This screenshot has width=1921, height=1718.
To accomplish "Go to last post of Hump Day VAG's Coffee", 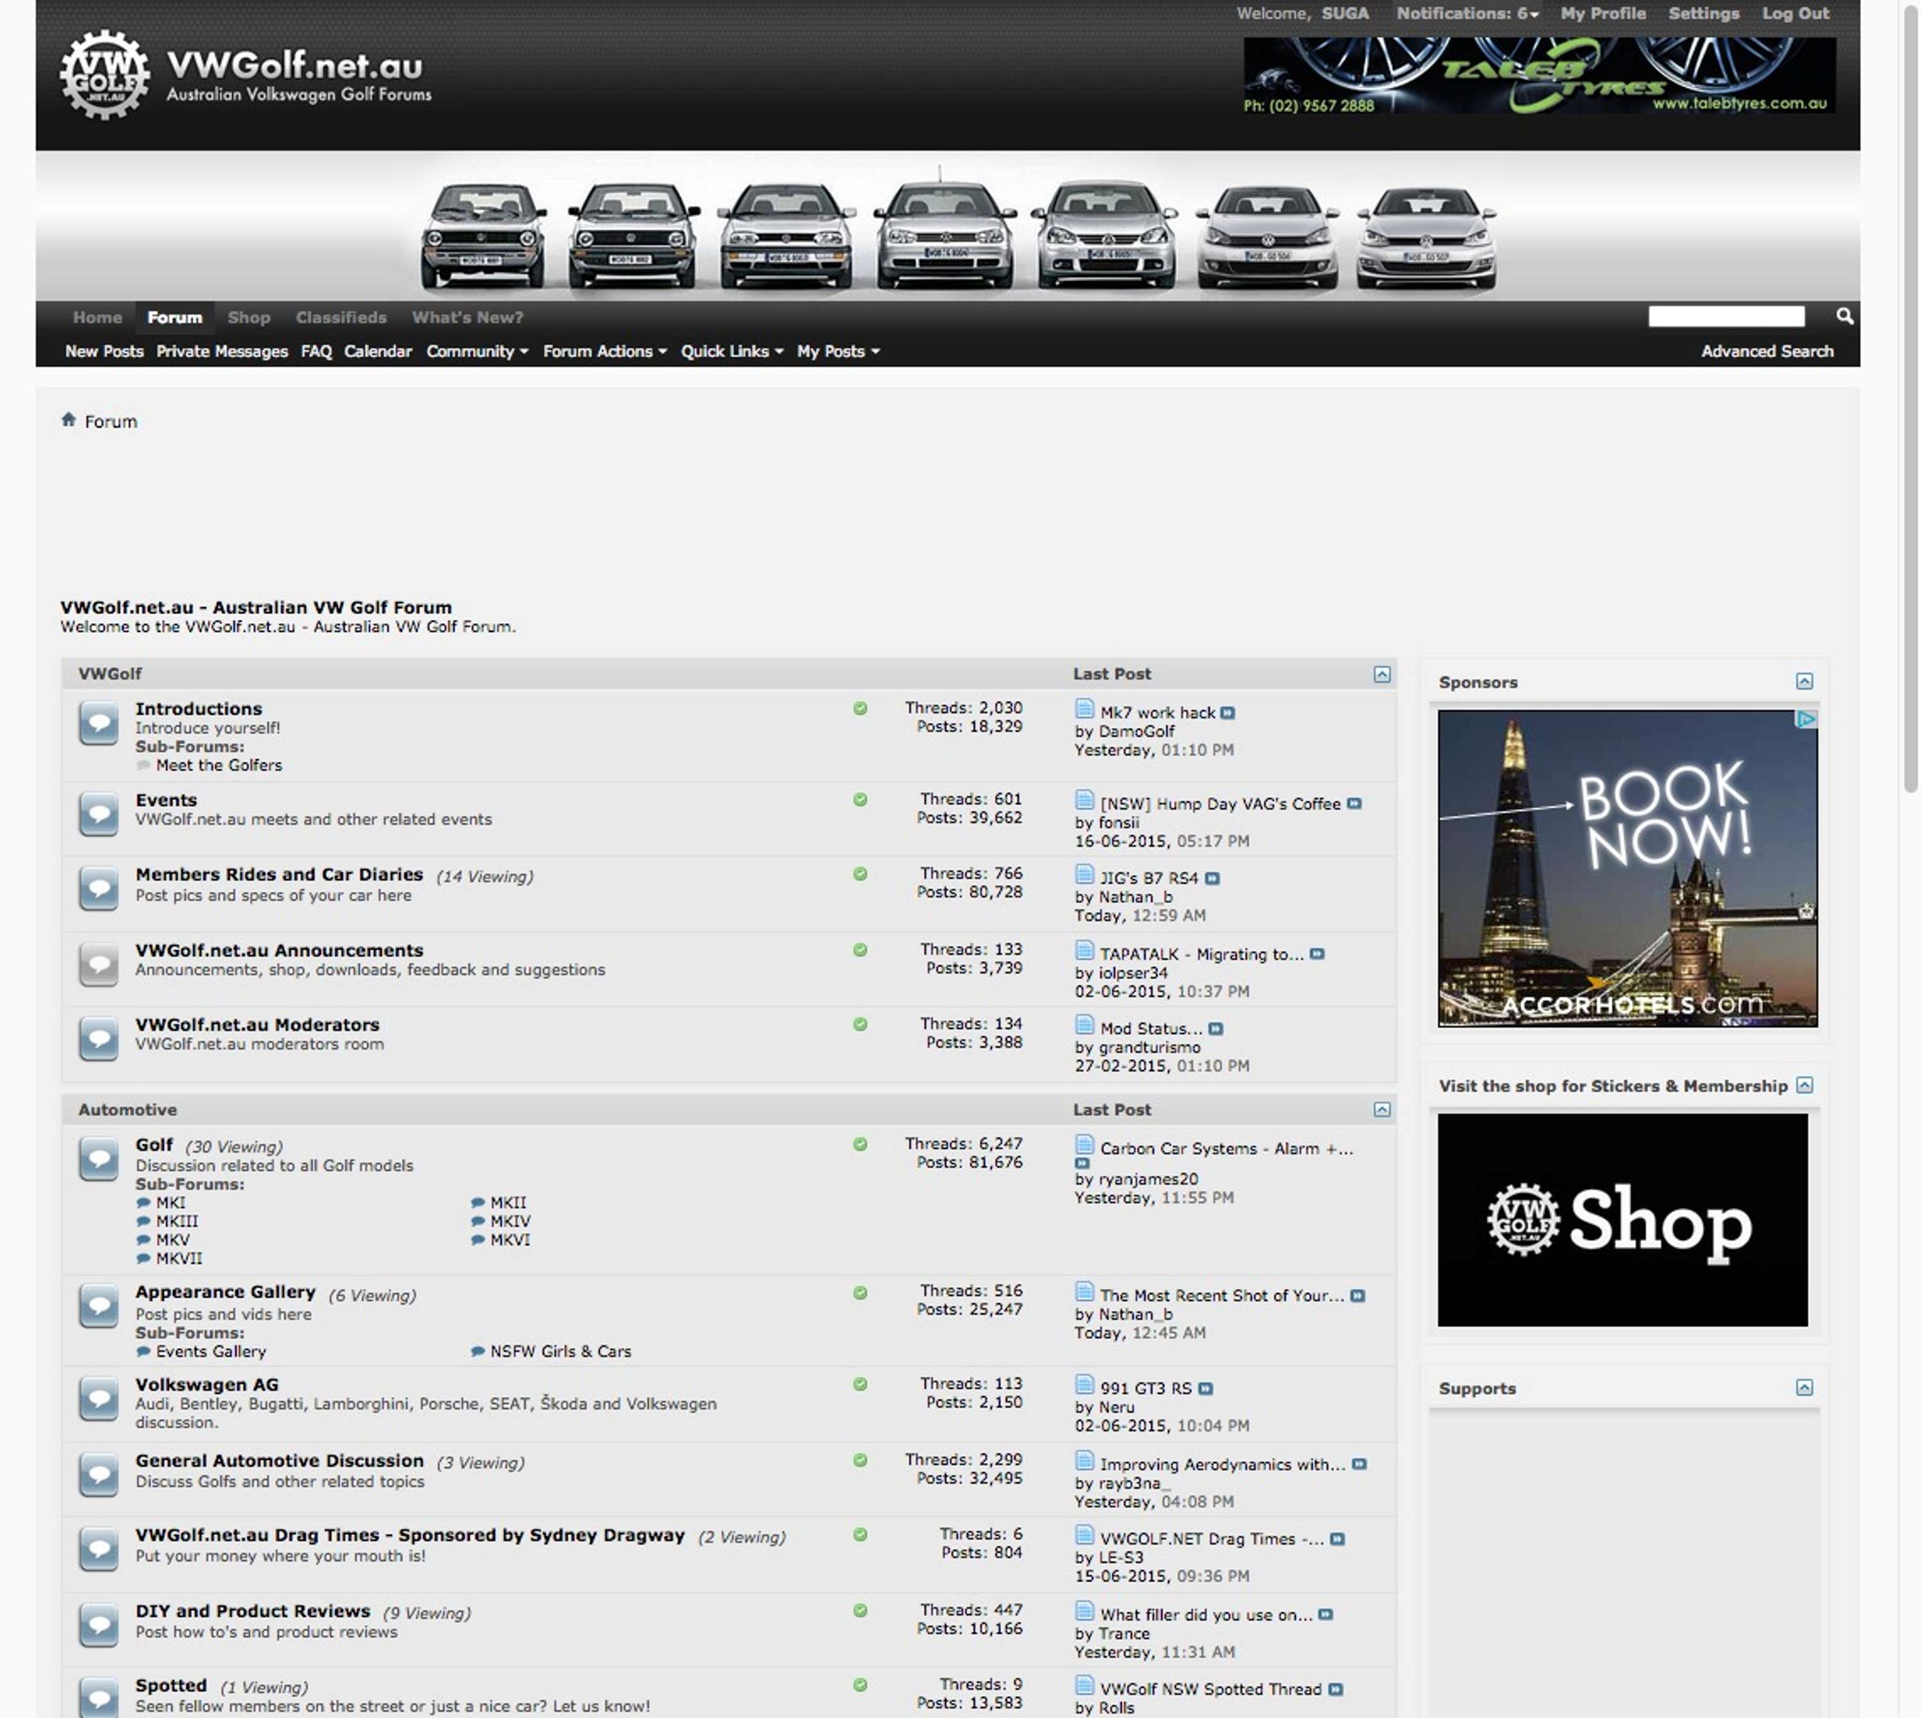I will (x=1354, y=804).
